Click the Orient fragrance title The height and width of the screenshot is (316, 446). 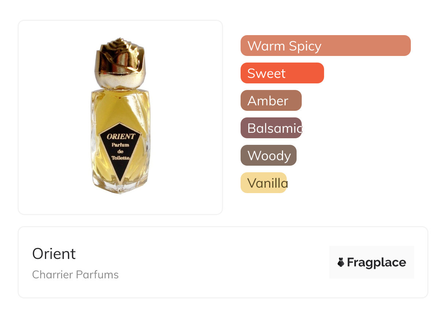[x=54, y=253]
